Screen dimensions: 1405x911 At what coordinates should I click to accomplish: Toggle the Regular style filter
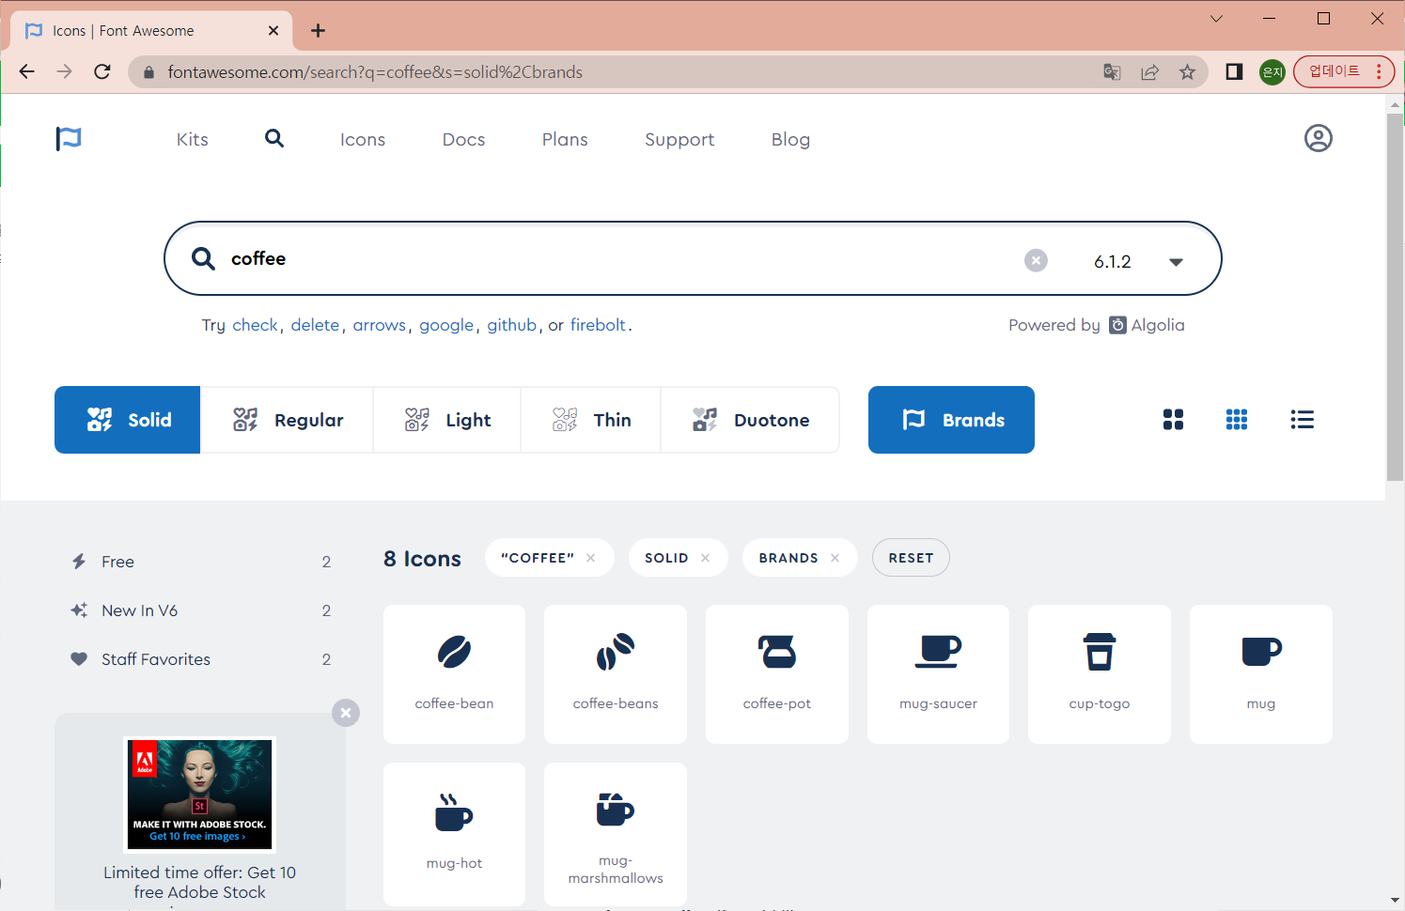click(x=287, y=420)
